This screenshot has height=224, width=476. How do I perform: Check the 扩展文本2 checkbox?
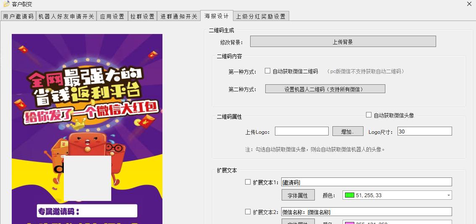tap(248, 211)
